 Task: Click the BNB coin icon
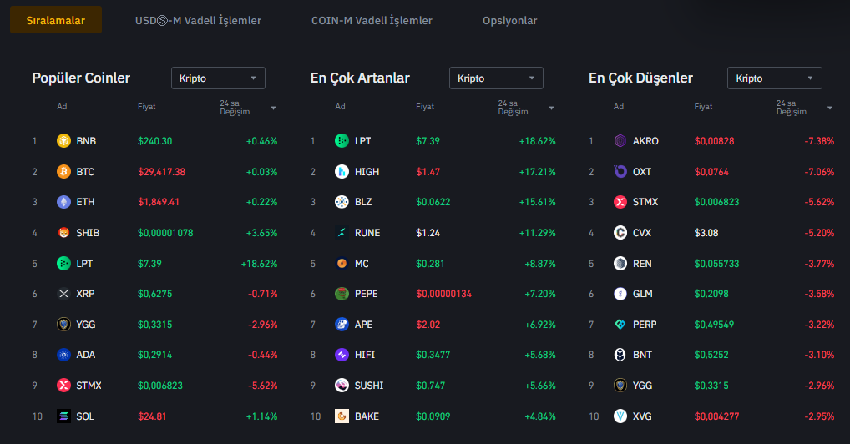point(63,141)
